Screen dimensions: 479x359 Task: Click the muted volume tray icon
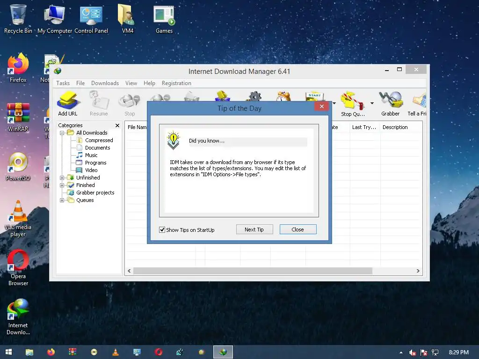coord(413,352)
